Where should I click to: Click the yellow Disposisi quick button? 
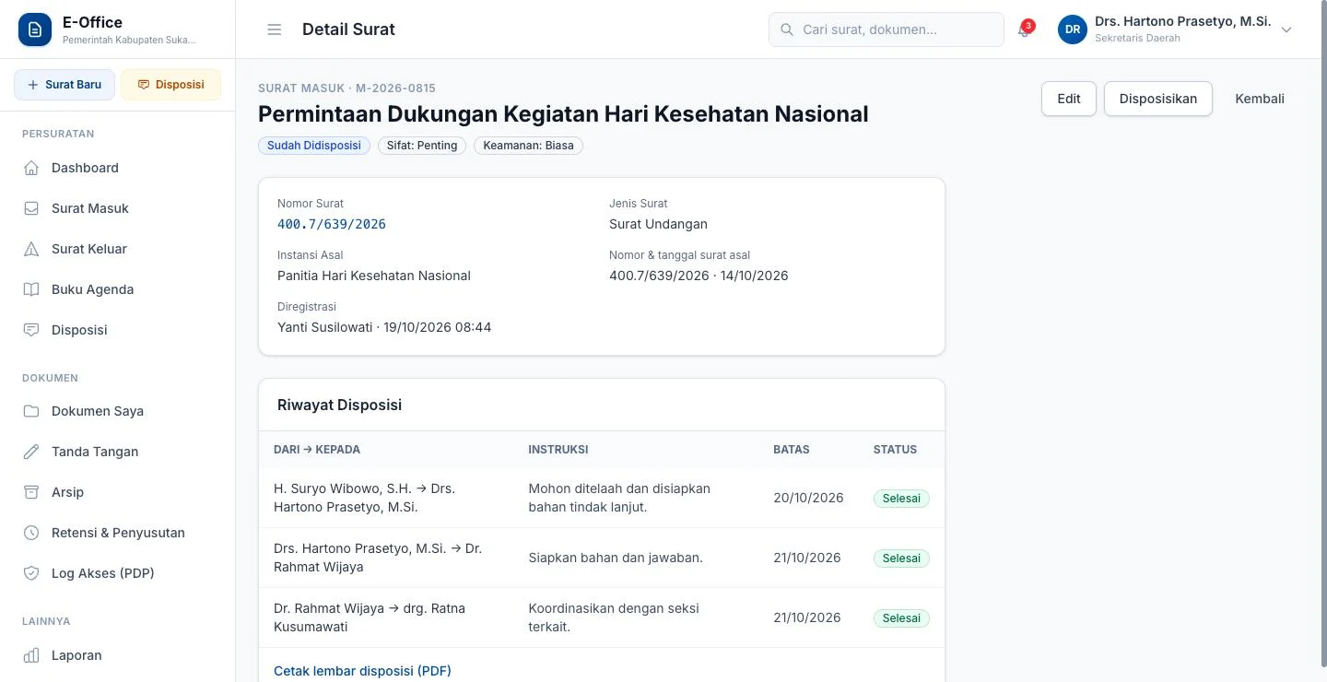[170, 85]
